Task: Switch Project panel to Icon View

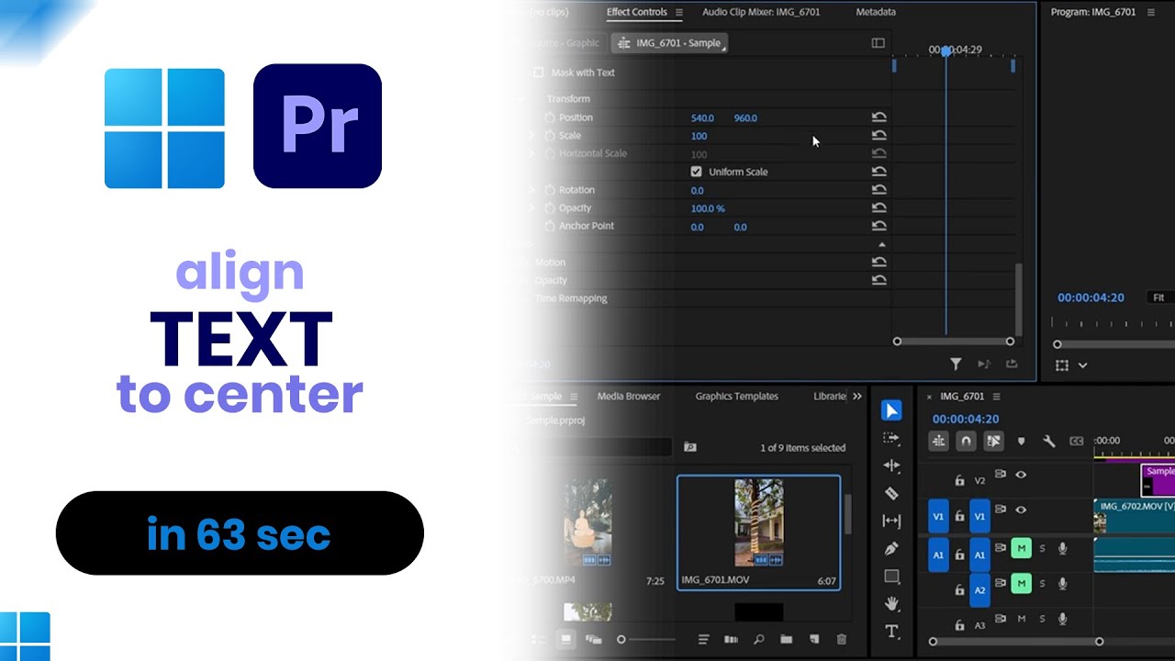Action: 566,639
